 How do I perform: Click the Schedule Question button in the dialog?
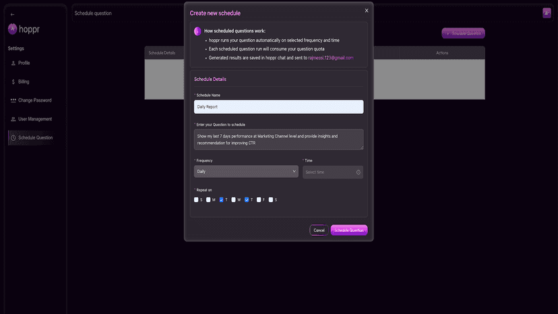coord(349,230)
